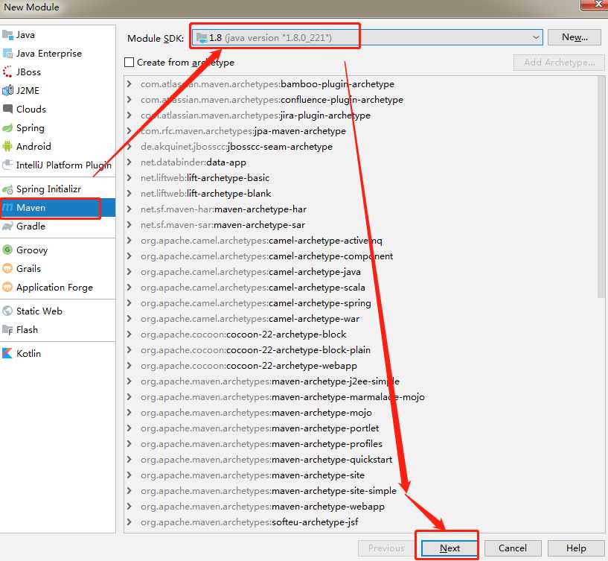The image size is (608, 561).
Task: Select Application Forge module type
Action: pyautogui.click(x=58, y=288)
